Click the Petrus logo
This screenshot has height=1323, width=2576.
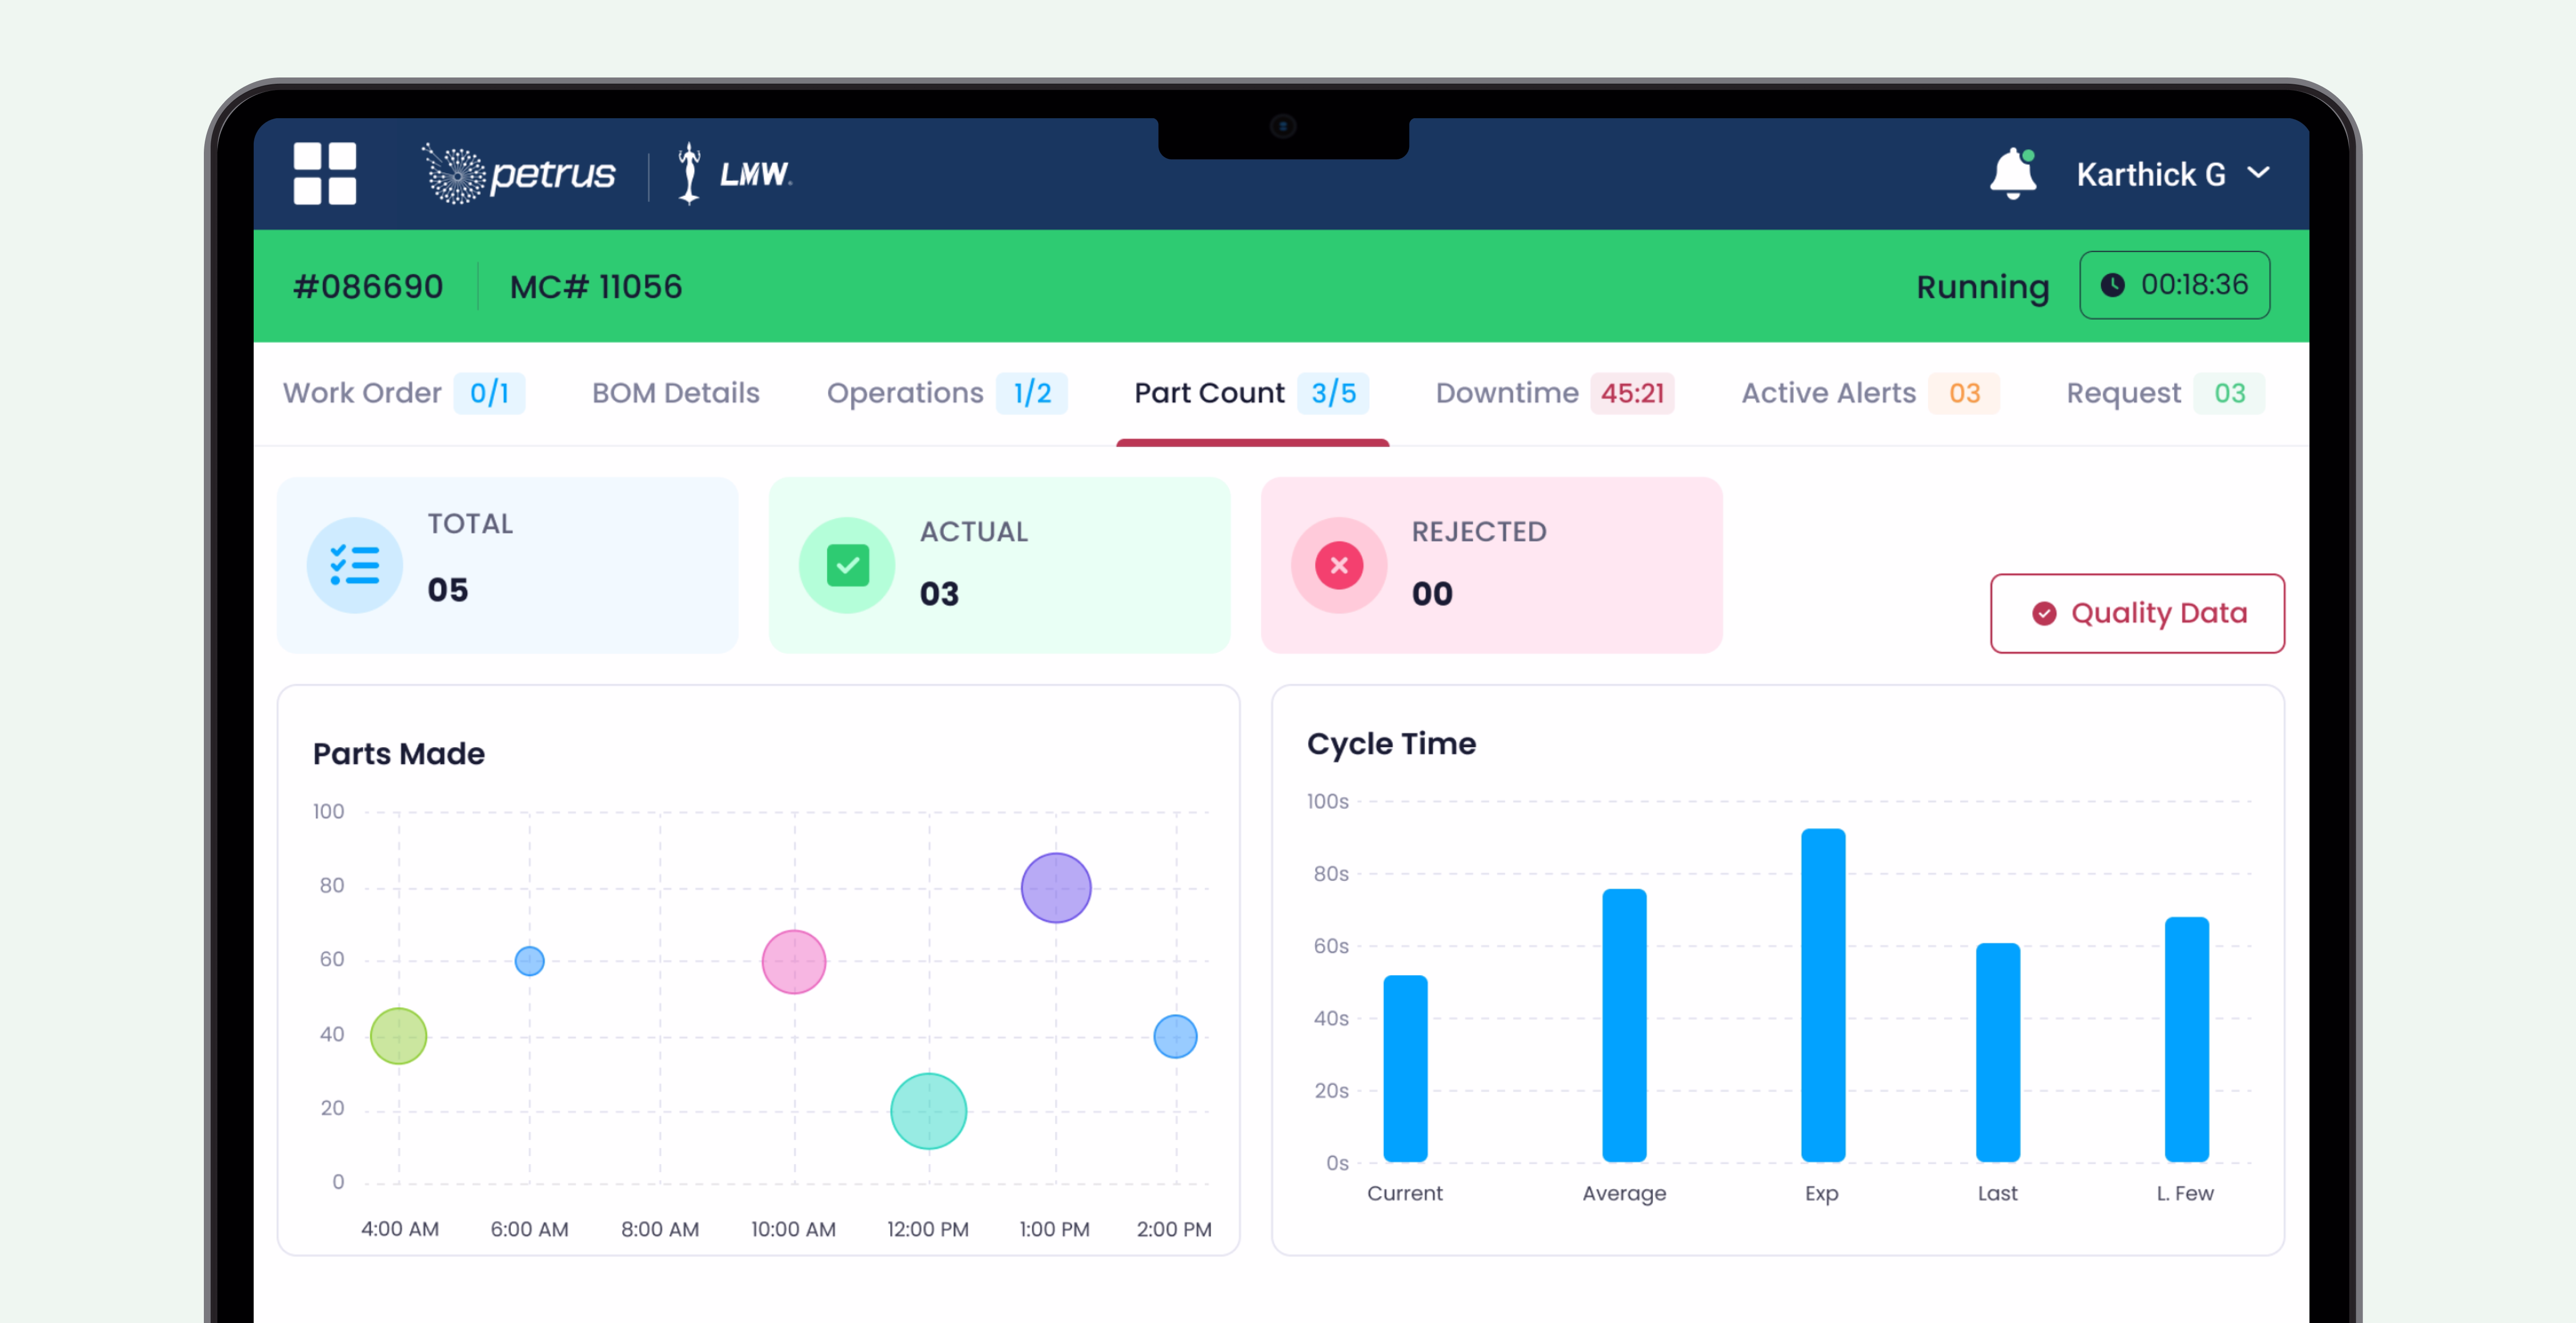pos(518,174)
